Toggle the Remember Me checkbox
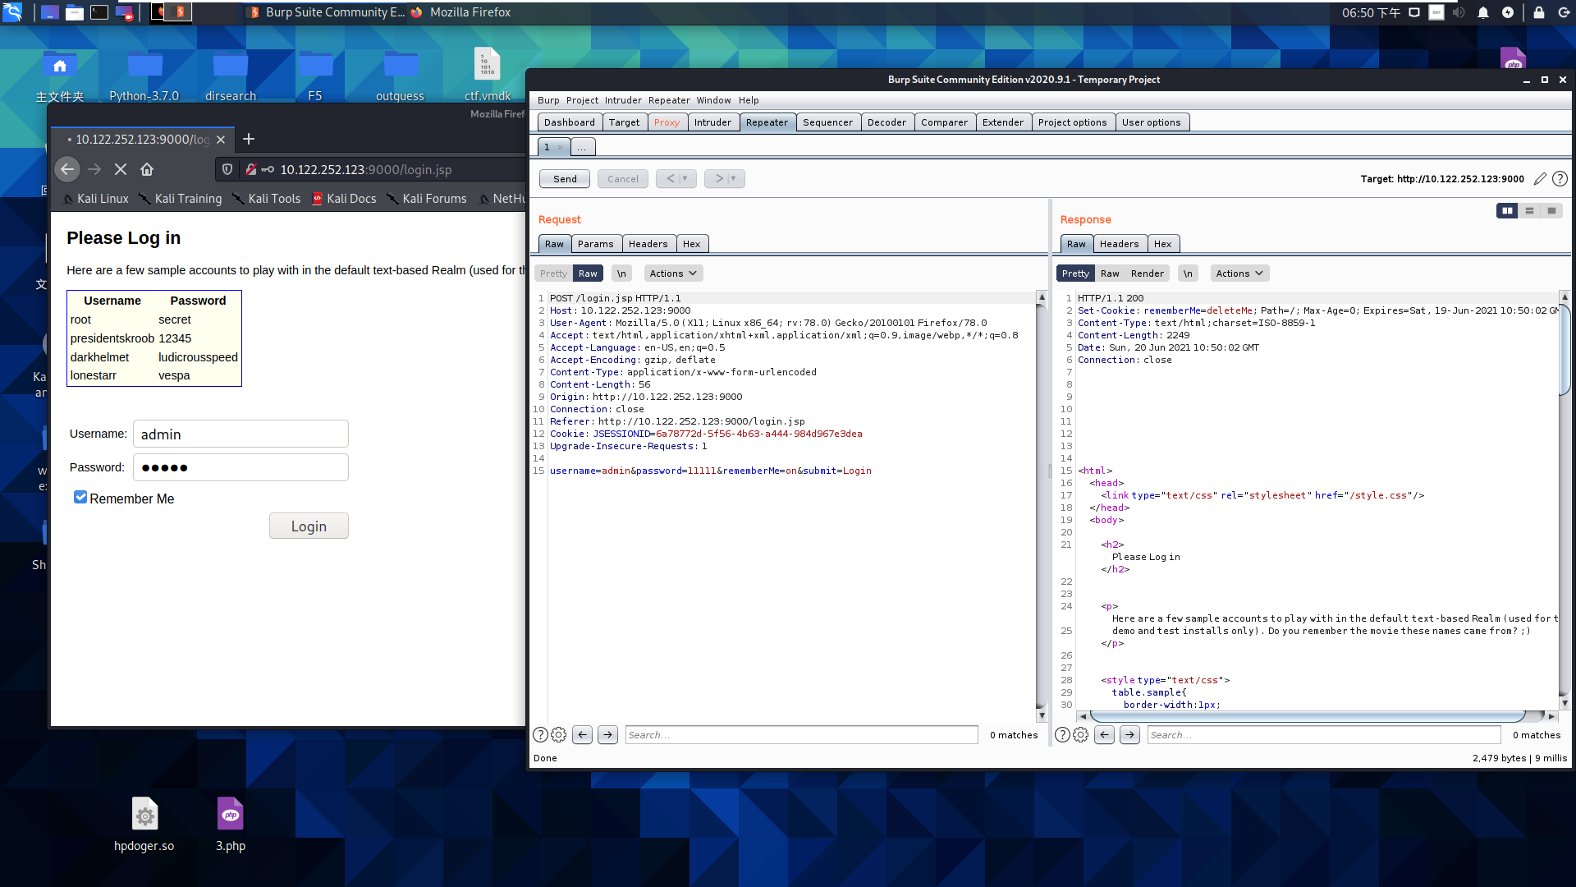1576x887 pixels. (x=80, y=498)
